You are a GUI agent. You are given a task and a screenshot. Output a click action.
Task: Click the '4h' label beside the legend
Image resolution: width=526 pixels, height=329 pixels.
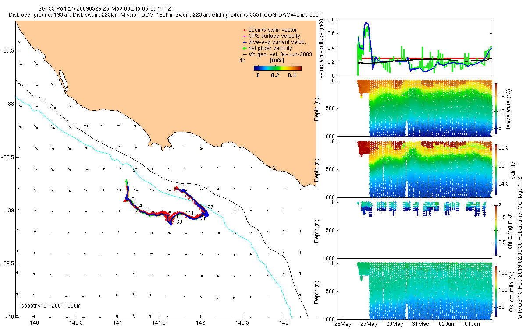(242, 61)
